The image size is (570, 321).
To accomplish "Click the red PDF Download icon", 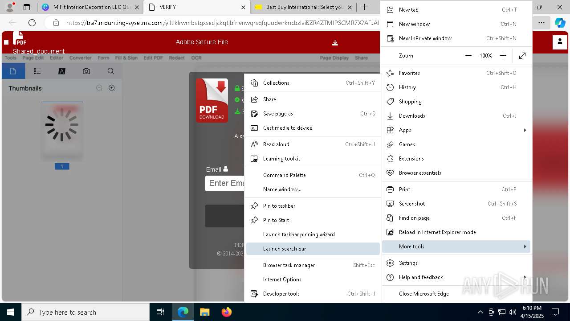I will click(x=212, y=100).
